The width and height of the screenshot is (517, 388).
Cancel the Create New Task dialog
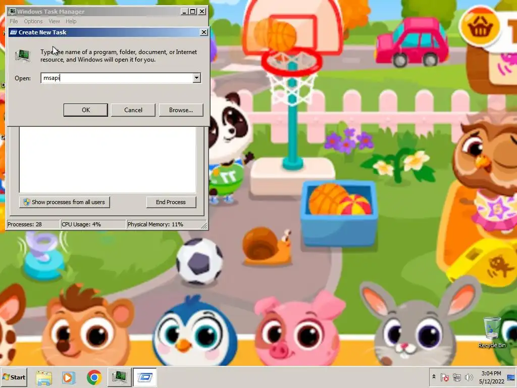point(133,110)
